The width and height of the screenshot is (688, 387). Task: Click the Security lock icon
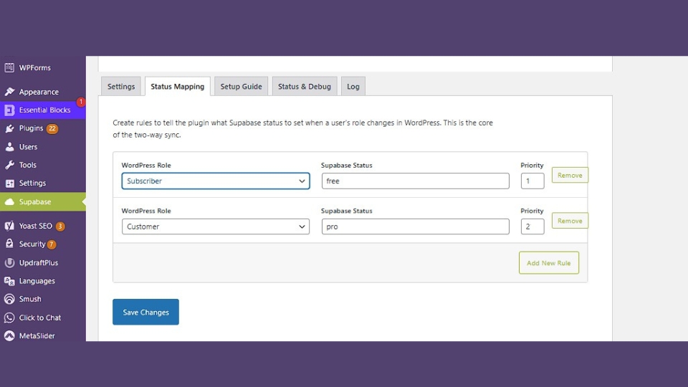9,244
